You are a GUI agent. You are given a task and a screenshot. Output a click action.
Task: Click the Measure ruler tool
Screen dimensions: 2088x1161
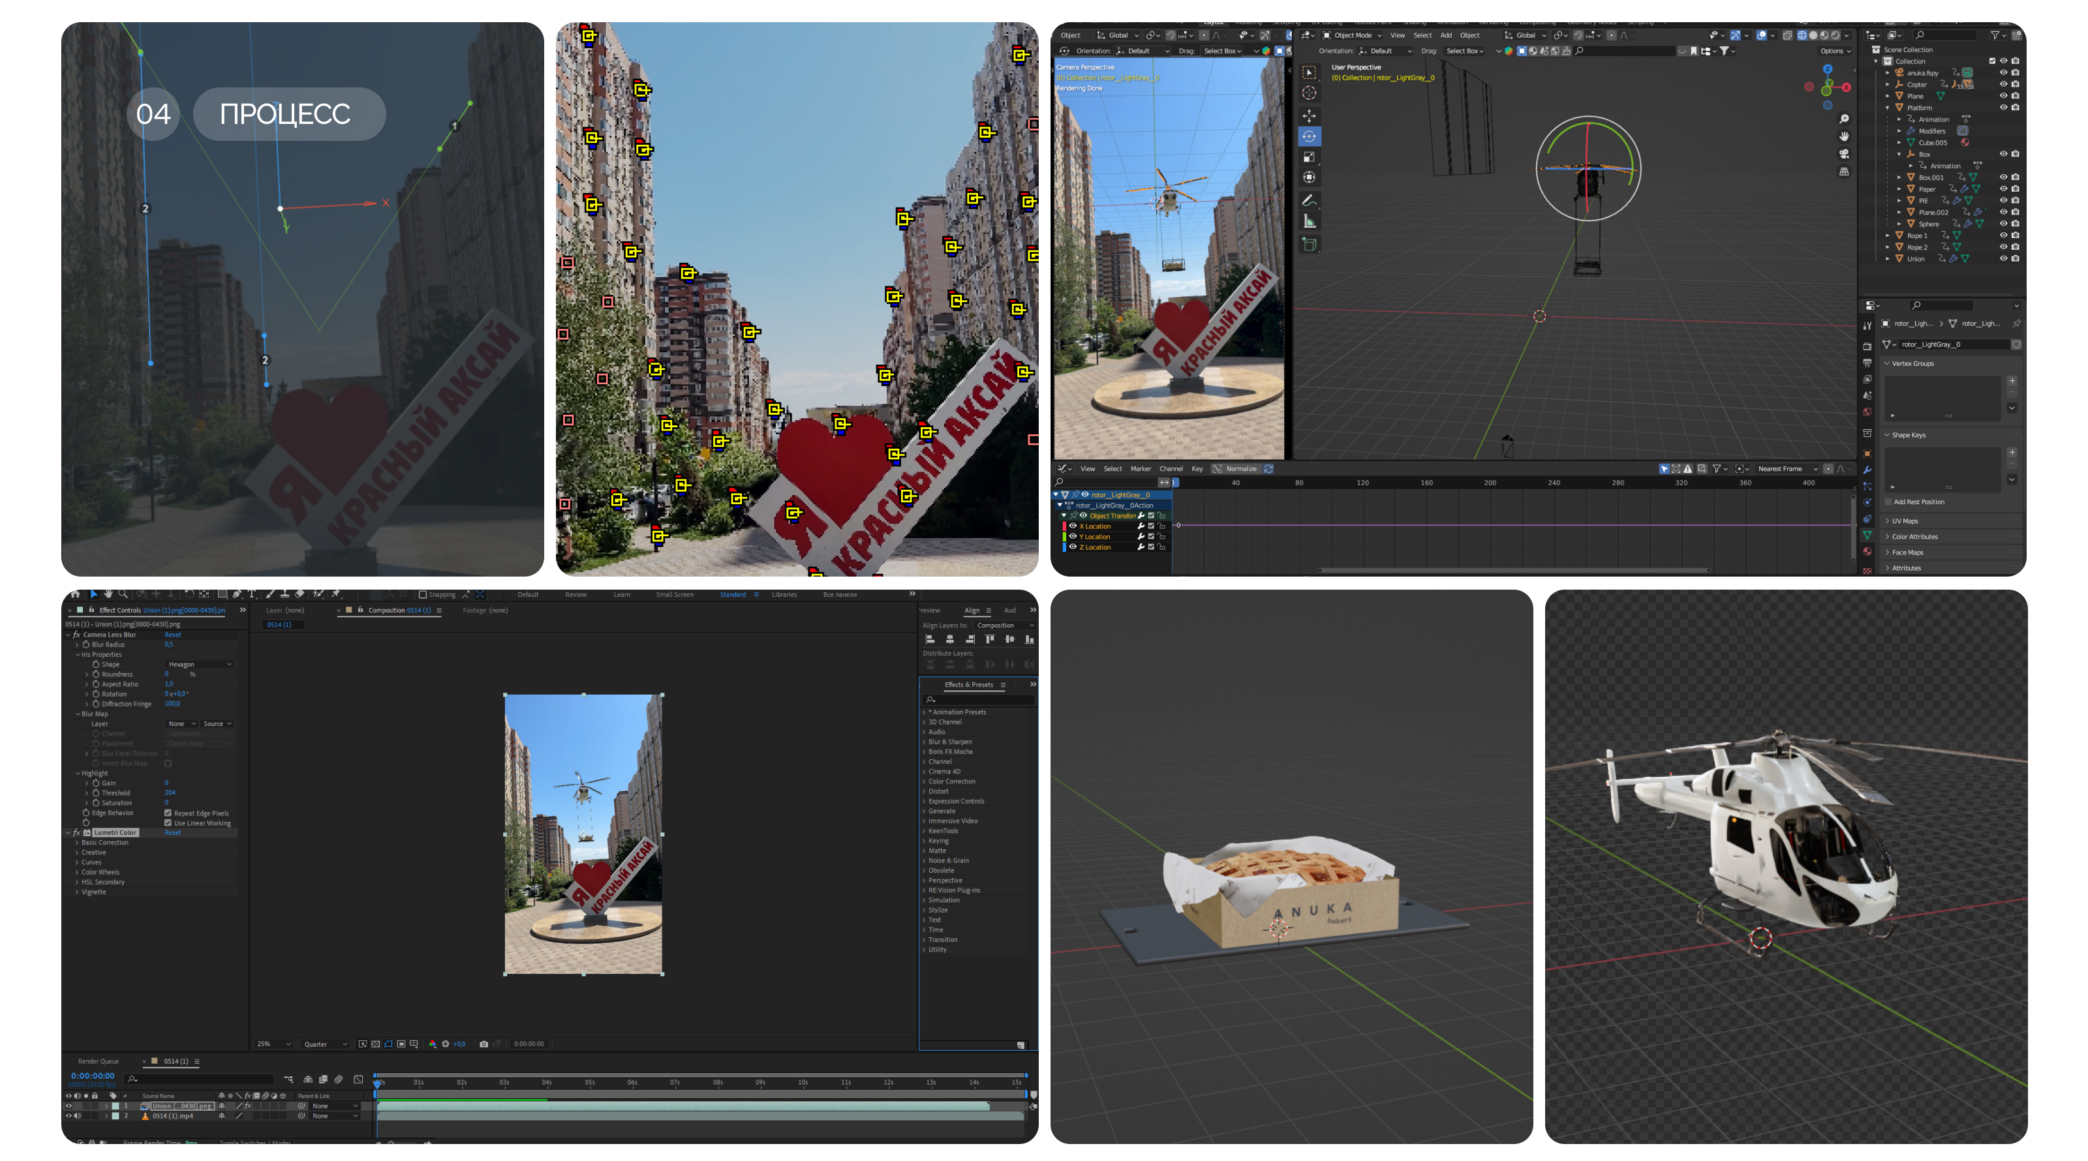point(1308,221)
